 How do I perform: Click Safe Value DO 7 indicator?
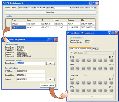(111, 83)
